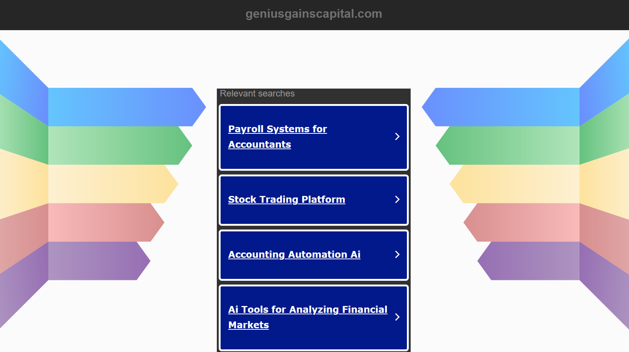This screenshot has width=629, height=352.
Task: Click the green arrow banner on the left
Action: pyautogui.click(x=113, y=145)
